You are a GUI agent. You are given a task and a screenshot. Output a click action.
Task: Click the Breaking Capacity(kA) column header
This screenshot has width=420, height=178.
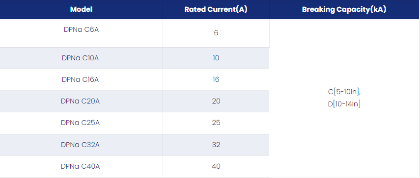point(344,10)
